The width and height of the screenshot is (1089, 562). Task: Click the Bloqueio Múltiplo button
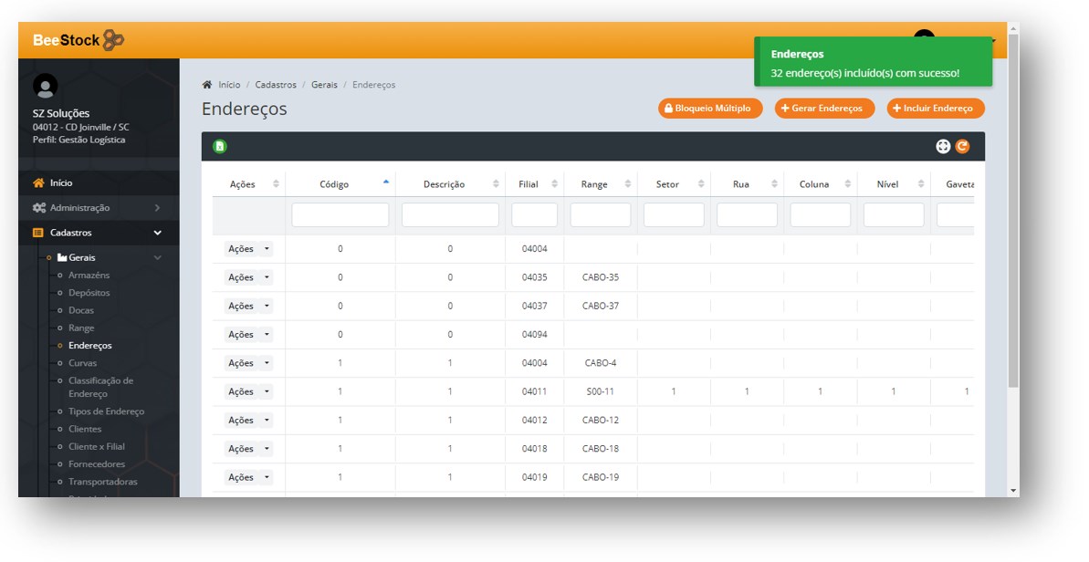[x=710, y=109]
